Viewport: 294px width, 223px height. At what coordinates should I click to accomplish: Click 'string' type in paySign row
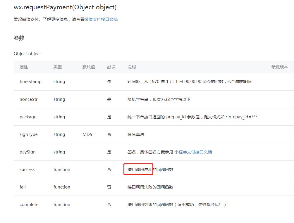point(59,152)
